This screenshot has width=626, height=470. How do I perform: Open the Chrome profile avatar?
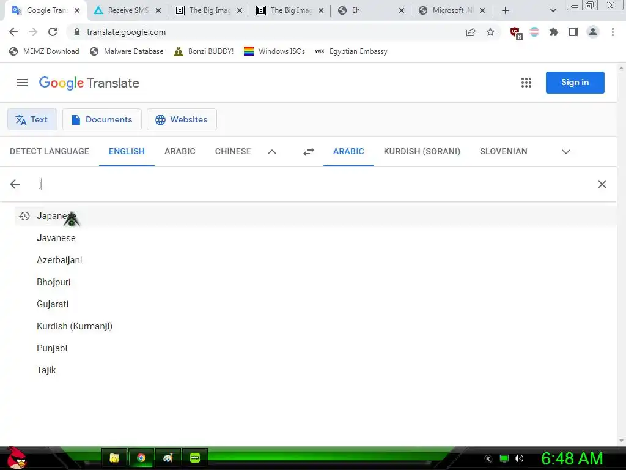593,32
